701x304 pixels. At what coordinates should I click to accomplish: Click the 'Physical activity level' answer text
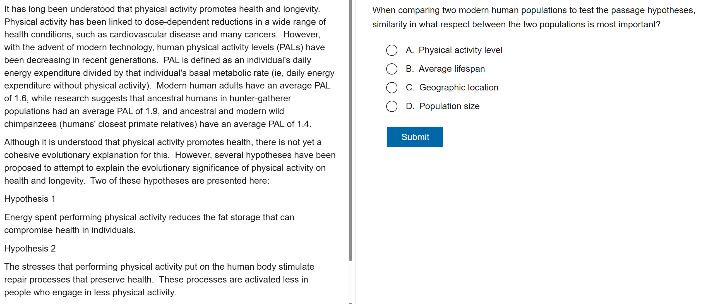point(460,50)
